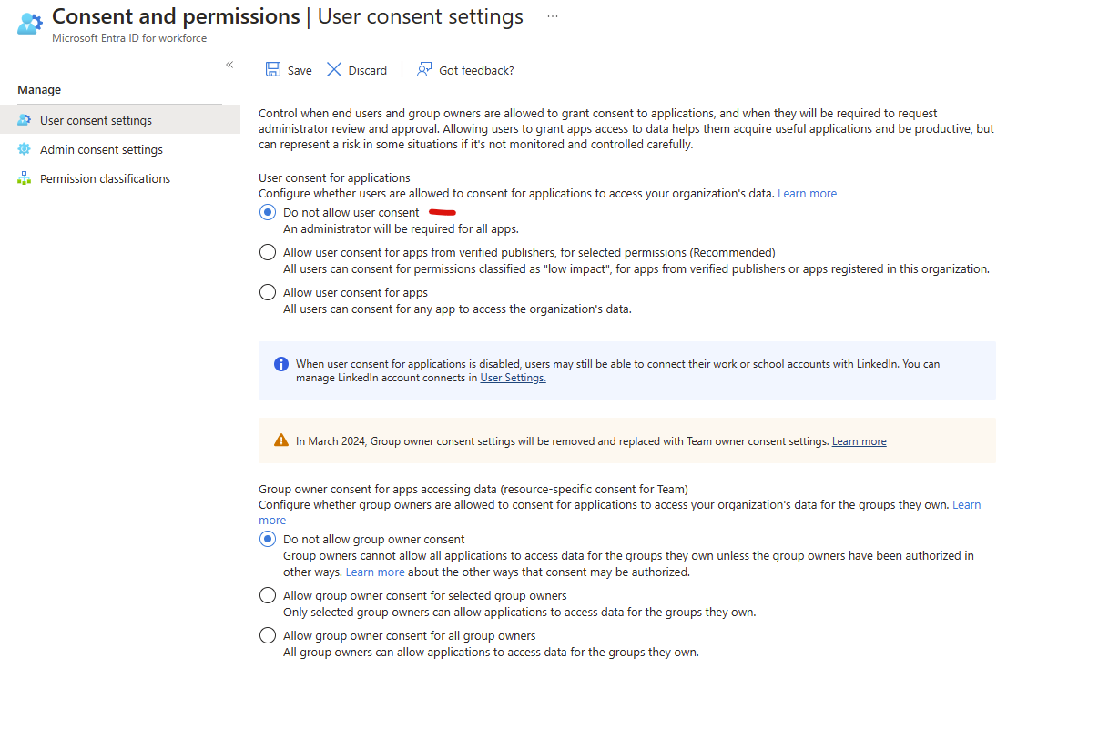Click the Admin consent settings gear icon

click(25, 148)
